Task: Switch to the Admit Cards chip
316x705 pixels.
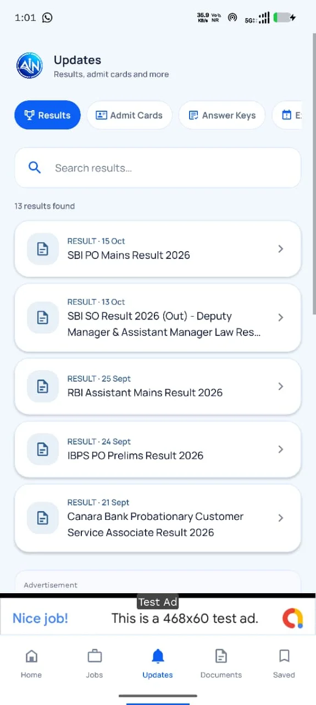Action: [129, 115]
